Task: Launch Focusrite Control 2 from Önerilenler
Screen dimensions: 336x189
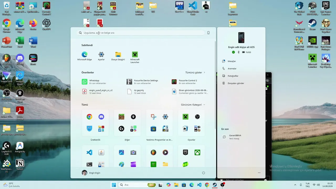Action: [x=185, y=82]
